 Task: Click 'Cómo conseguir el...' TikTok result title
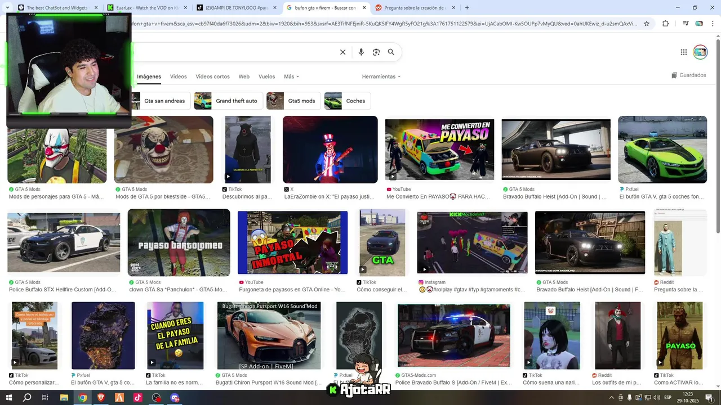click(381, 290)
